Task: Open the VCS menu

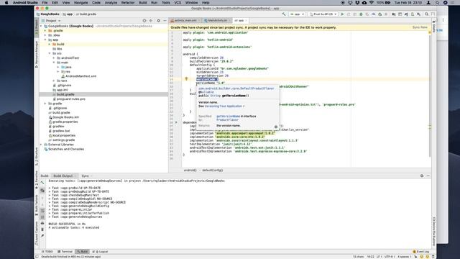Action: [178, 3]
